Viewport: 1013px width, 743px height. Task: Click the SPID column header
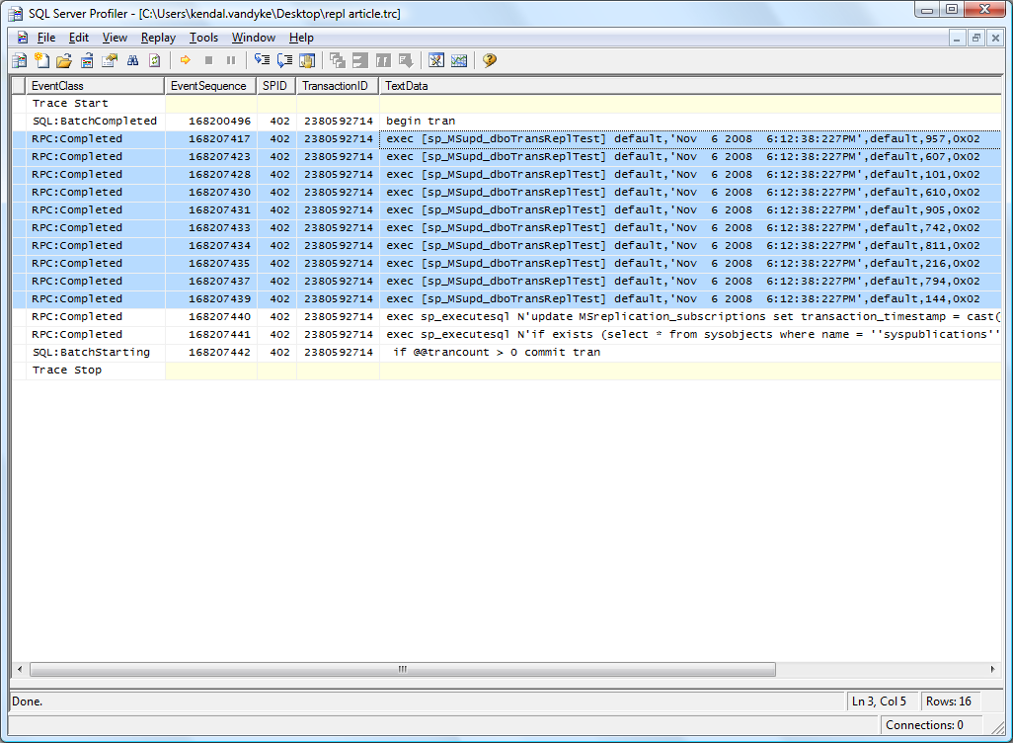pyautogui.click(x=276, y=86)
